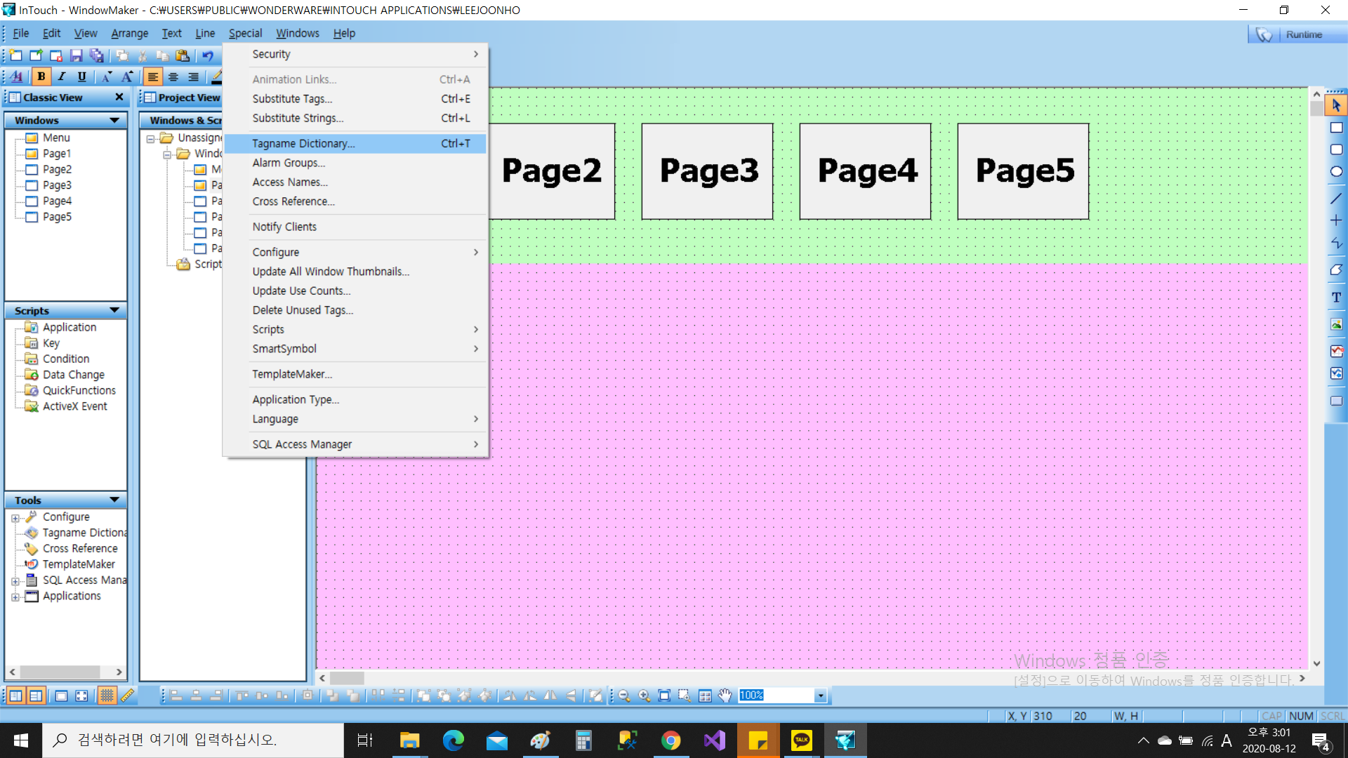Expand the Configure tree node in Tools
This screenshot has width=1348, height=758.
(15, 518)
